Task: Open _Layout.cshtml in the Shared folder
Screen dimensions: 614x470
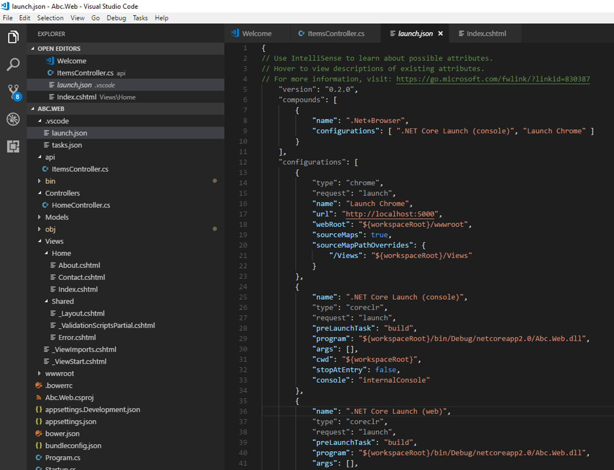Action: coord(126,314)
